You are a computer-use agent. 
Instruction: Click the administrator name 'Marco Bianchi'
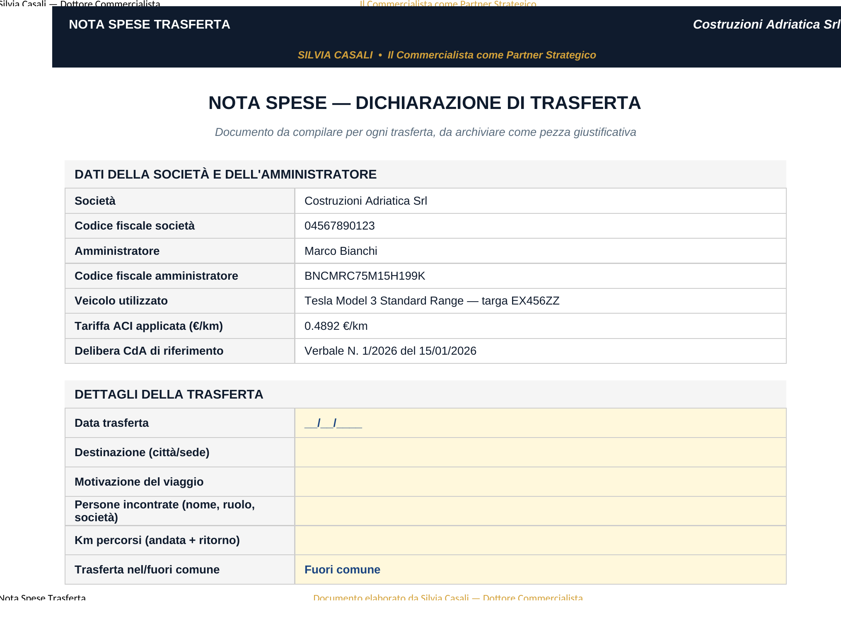[x=341, y=251]
